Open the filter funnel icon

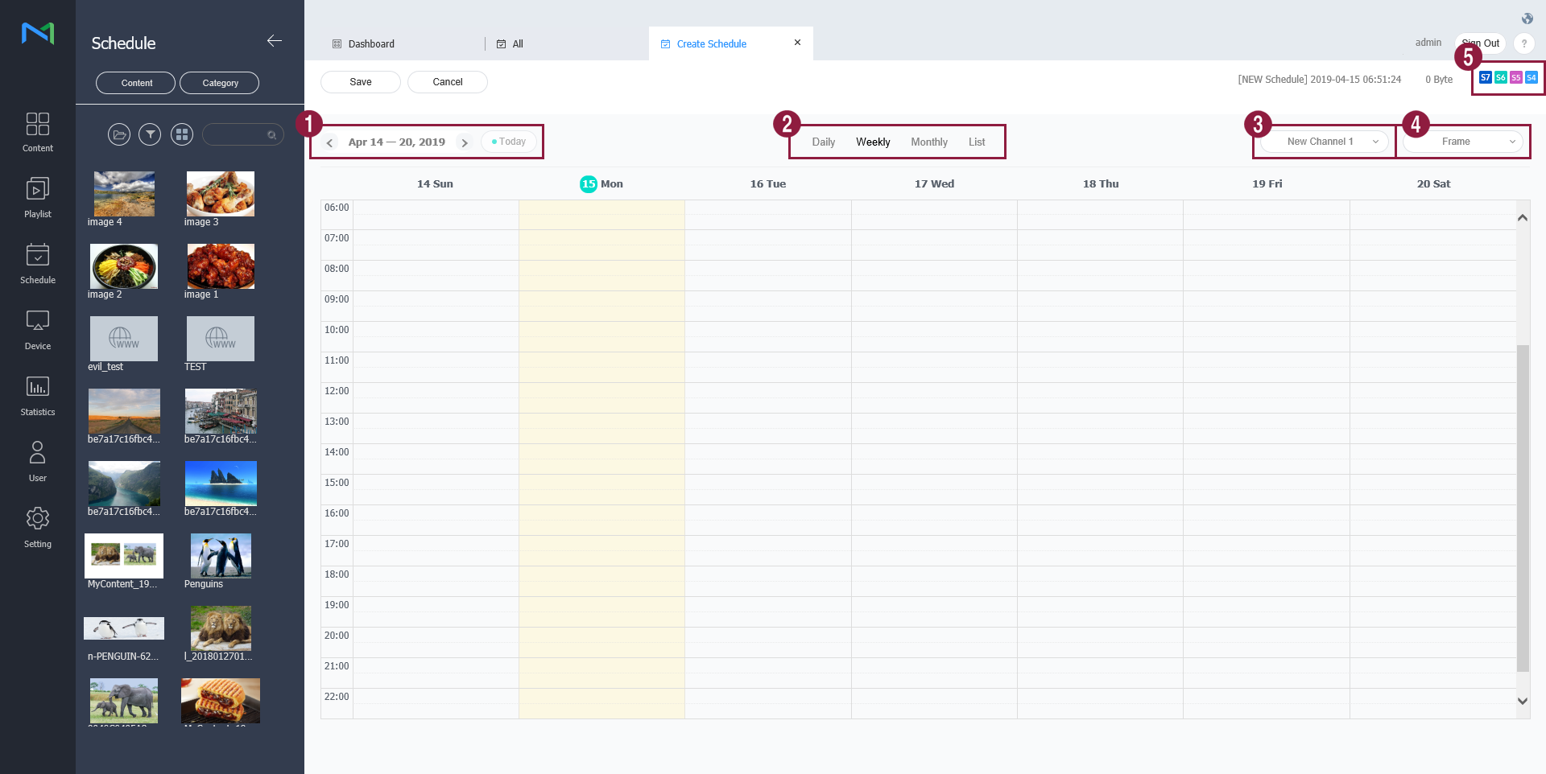click(x=150, y=134)
